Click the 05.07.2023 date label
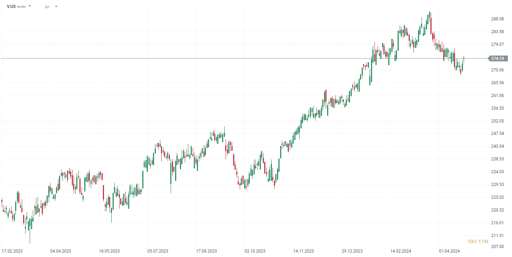Screen dimensions: 512x257 coord(158,251)
